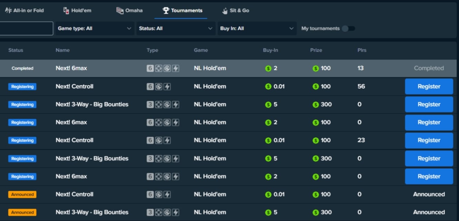459x221 pixels.
Task: Click the grey Completed text in the top row
Action: point(429,68)
